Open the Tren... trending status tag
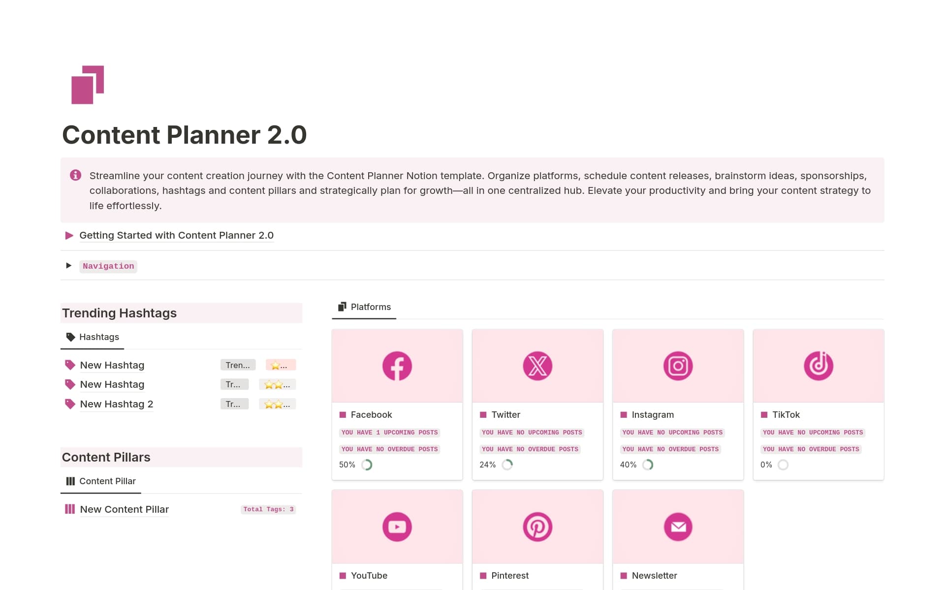The height and width of the screenshot is (590, 945). pyautogui.click(x=237, y=365)
